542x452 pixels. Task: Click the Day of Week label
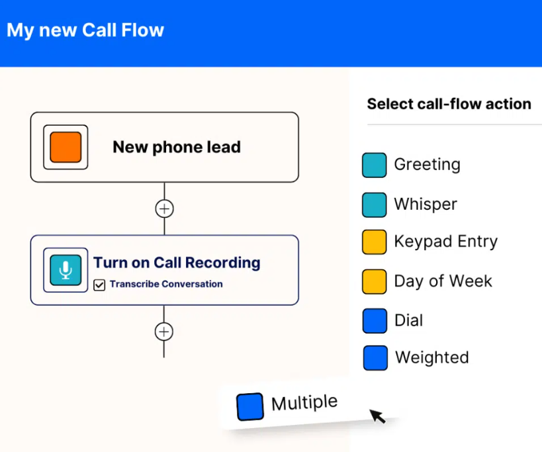[x=443, y=281]
